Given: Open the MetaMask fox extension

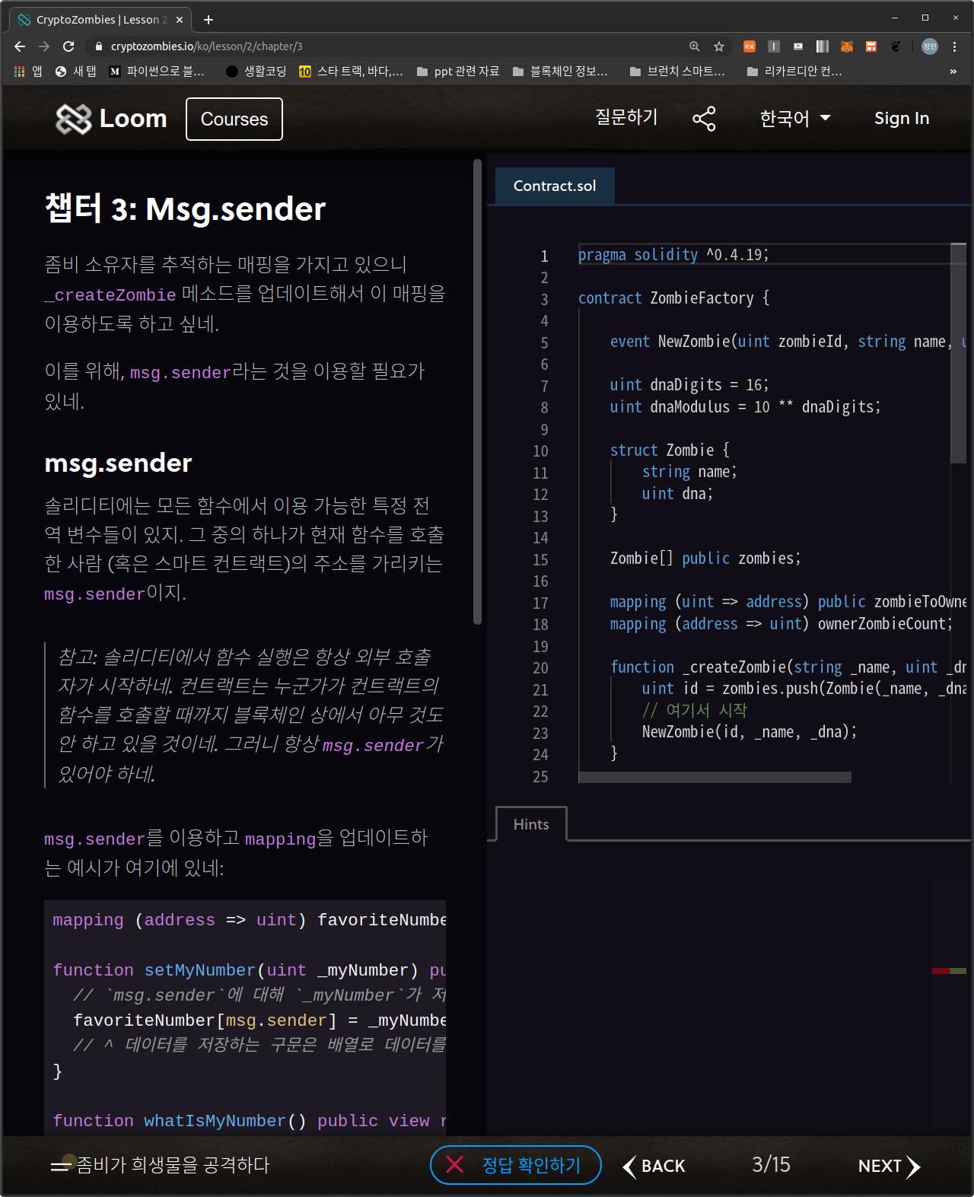Looking at the screenshot, I should [847, 46].
